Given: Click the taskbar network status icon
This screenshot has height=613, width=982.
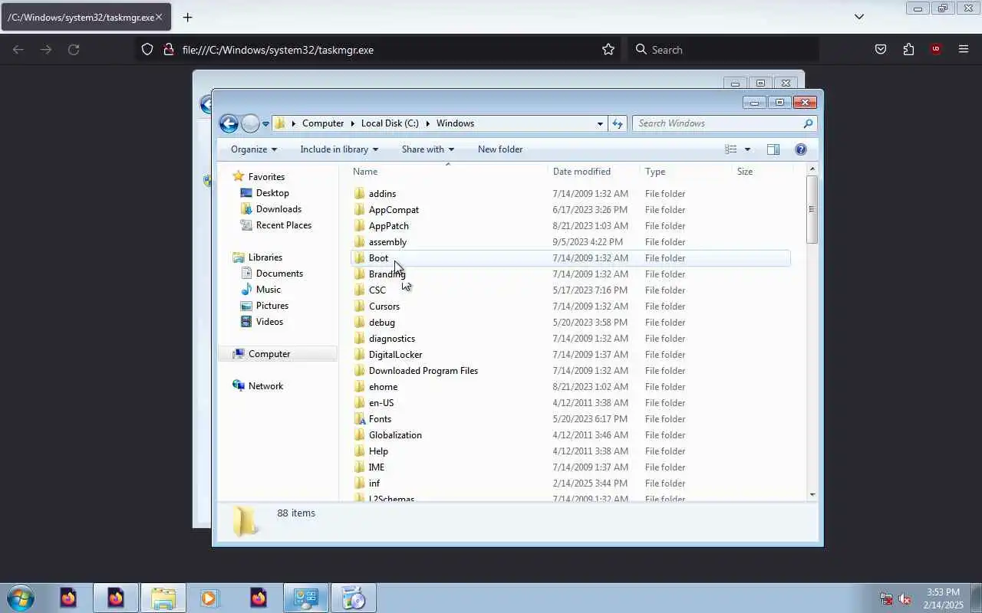Looking at the screenshot, I should tap(886, 598).
